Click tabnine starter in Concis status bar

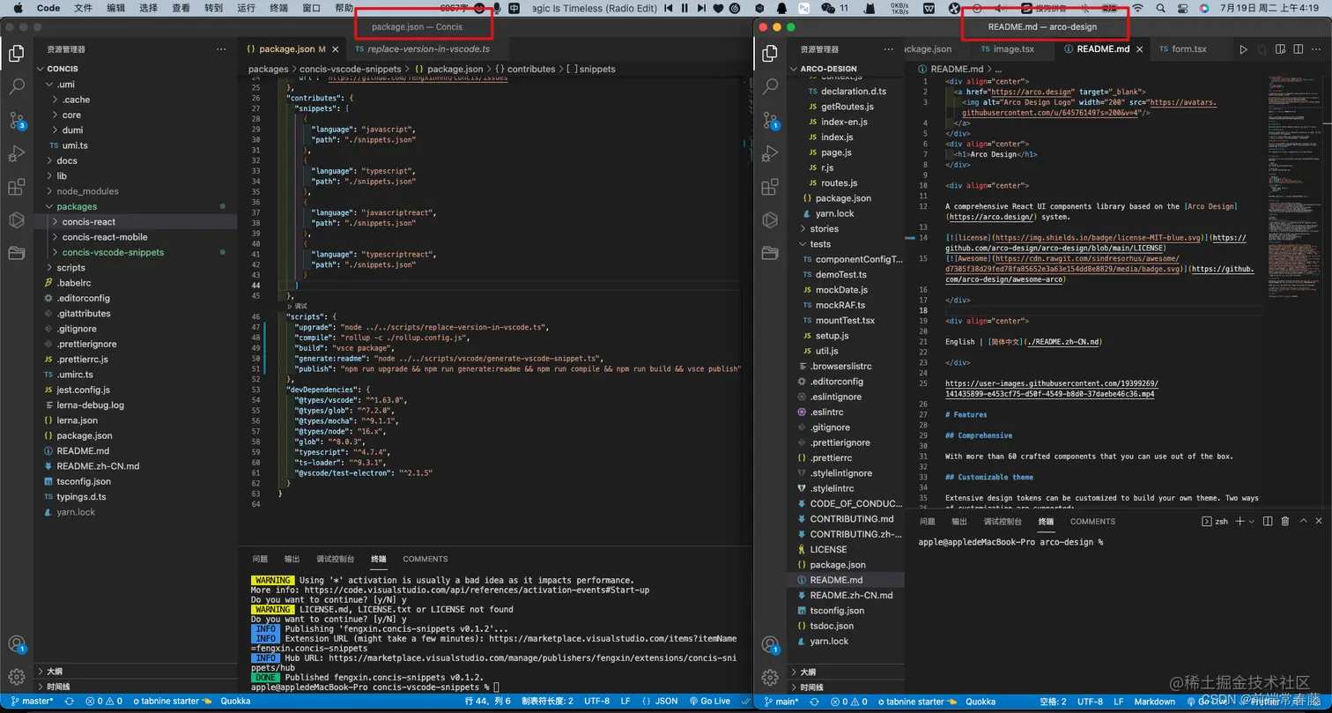click(172, 702)
